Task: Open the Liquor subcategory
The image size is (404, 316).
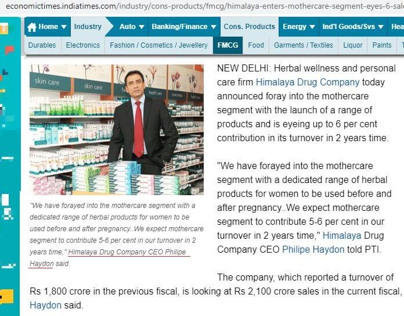Action: click(353, 45)
